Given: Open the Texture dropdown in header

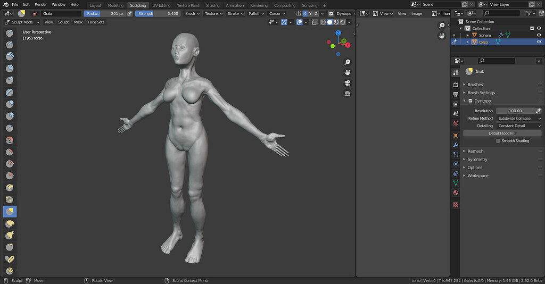Looking at the screenshot, I should point(213,13).
